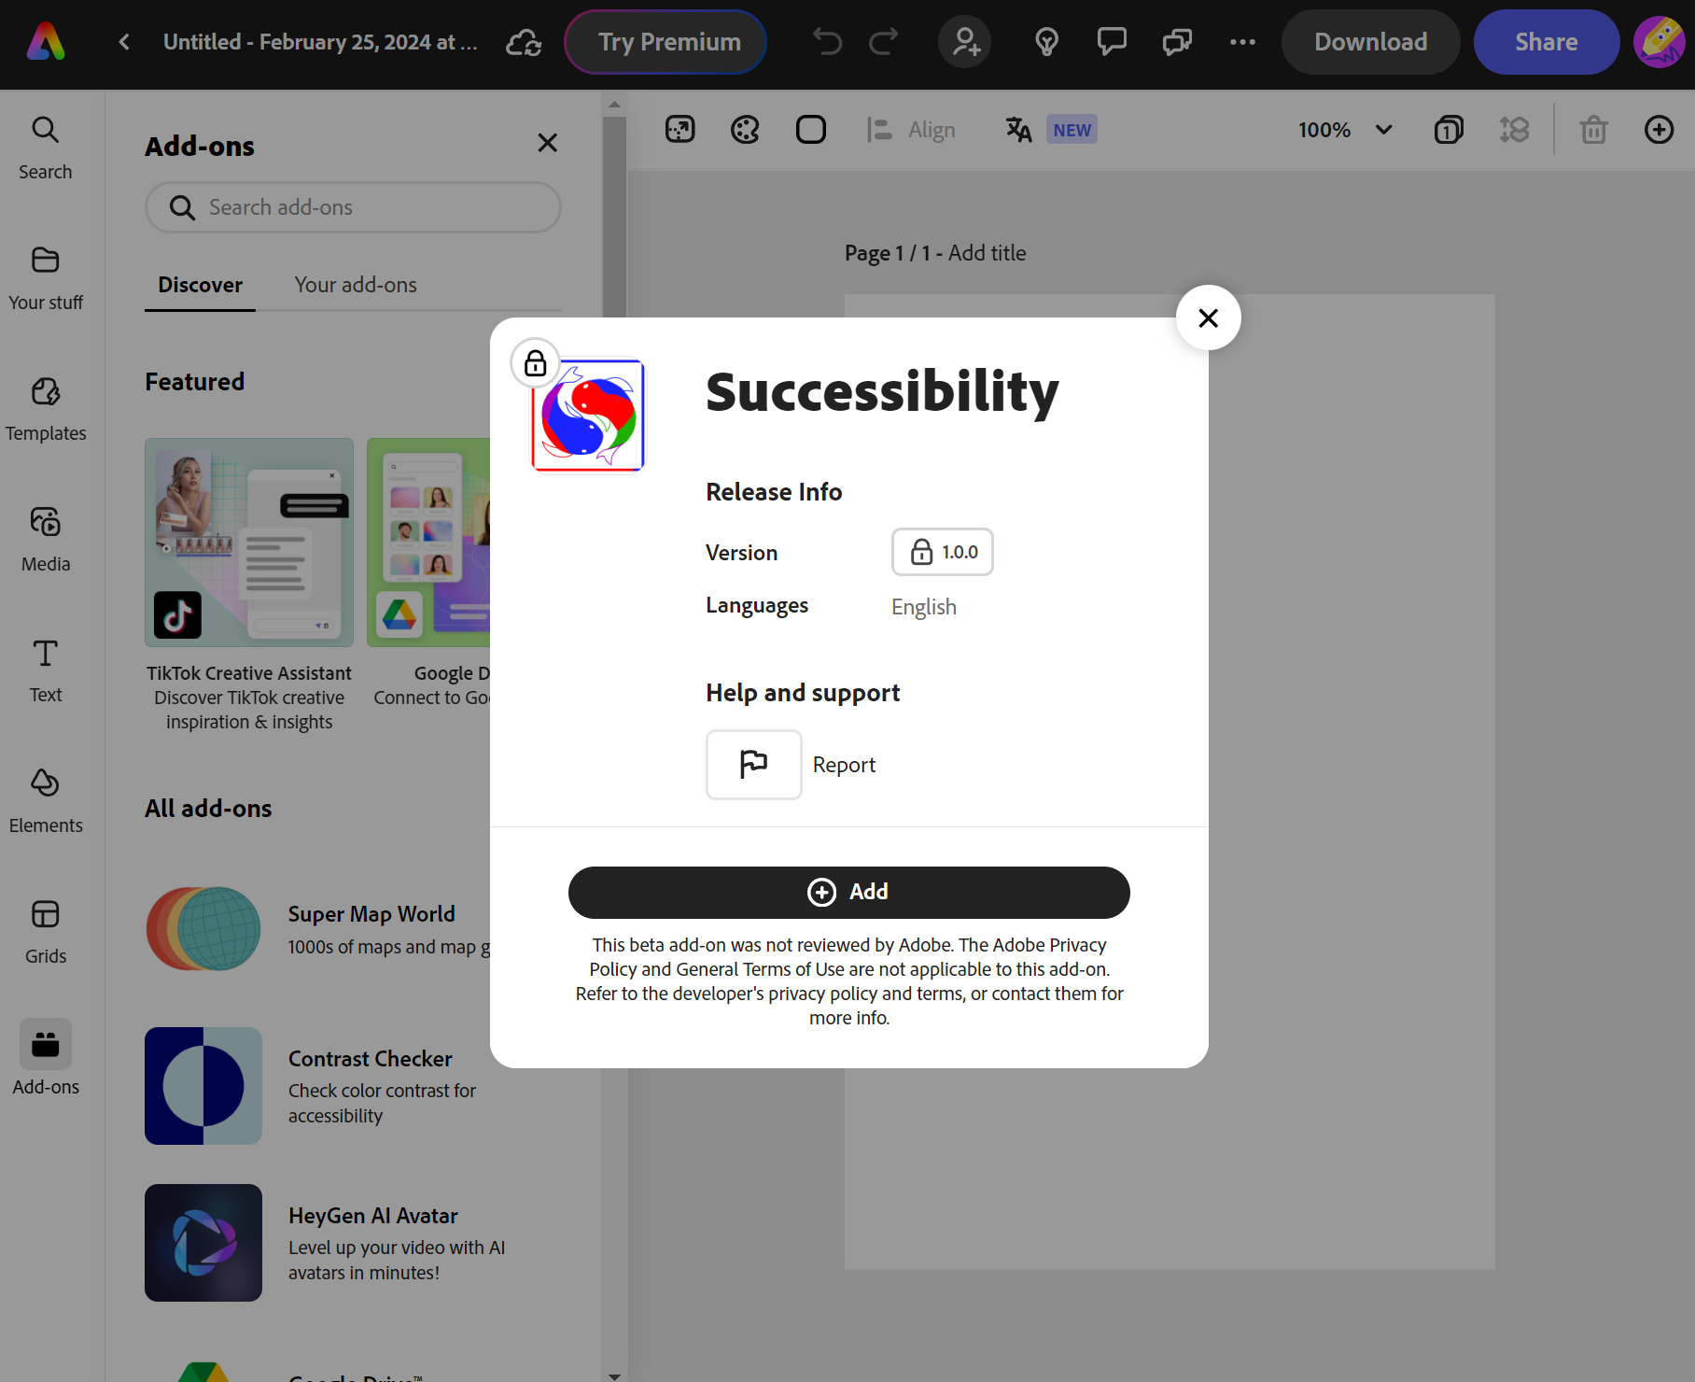Click the layer stack arrangement icon
This screenshot has width=1695, height=1382.
1514,130
